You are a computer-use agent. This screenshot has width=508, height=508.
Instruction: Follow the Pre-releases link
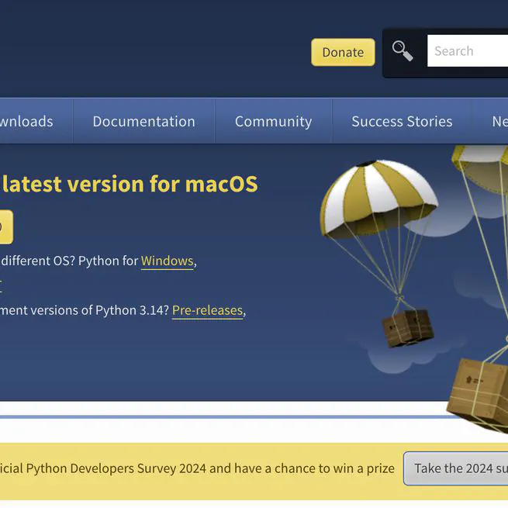click(207, 311)
